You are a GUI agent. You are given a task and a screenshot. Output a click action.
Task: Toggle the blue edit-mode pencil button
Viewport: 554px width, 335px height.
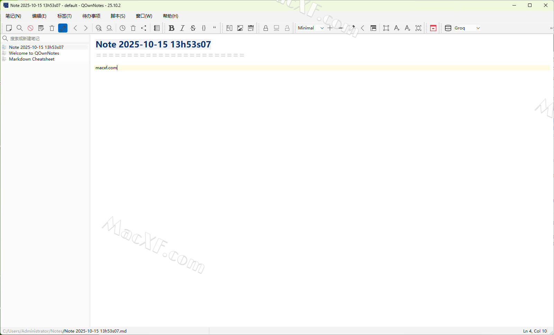(63, 28)
